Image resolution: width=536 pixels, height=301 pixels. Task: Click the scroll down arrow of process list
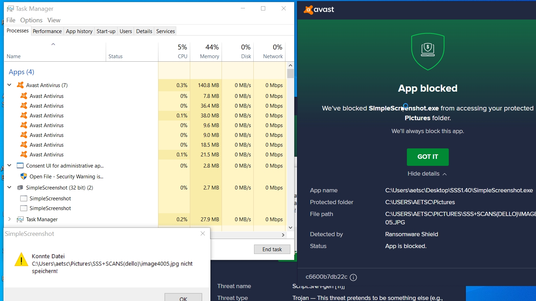290,228
